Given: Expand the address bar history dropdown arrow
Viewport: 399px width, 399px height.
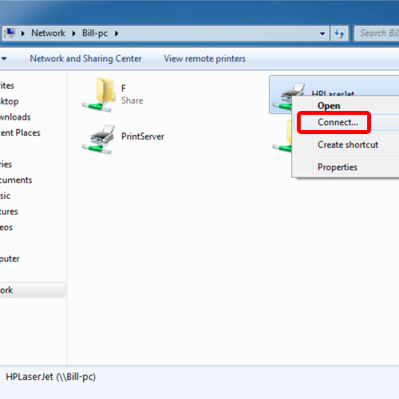Looking at the screenshot, I should tap(322, 34).
